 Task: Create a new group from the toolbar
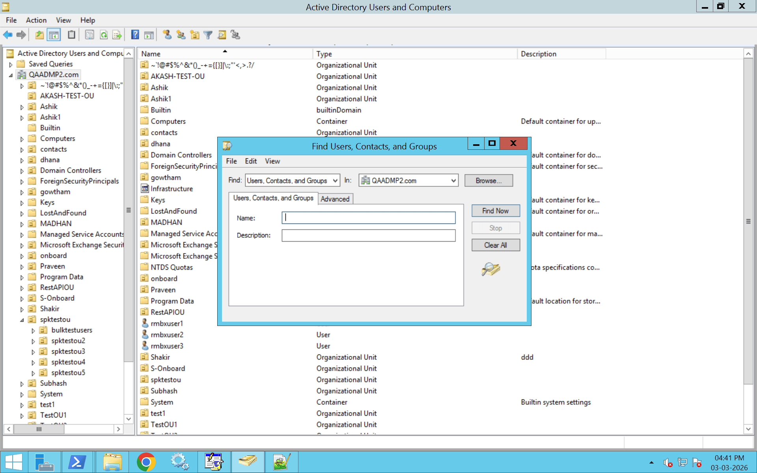181,35
